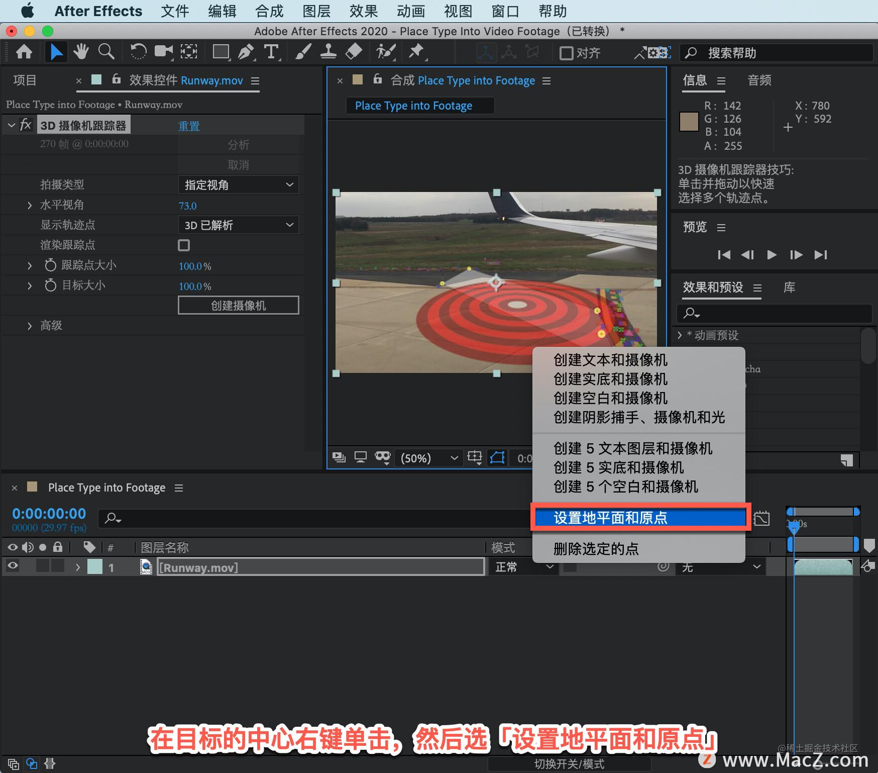The height and width of the screenshot is (773, 878).
Task: Click the fx toggle for 3D 摄像机跟踪器
Action: tap(26, 125)
